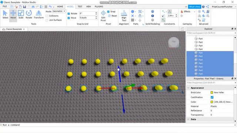Increase the Rotate snap degrees stepper
The width and height of the screenshot is (237, 133).
point(96,13)
